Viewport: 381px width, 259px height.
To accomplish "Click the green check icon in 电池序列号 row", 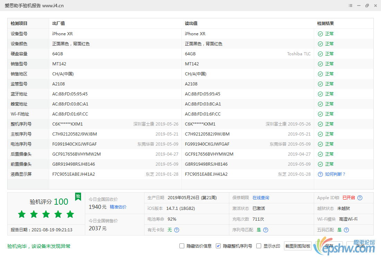I will click(320, 144).
